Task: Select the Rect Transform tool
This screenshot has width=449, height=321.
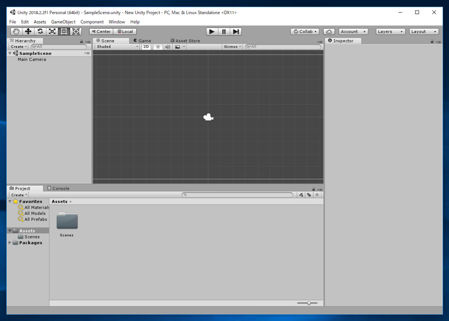Action: pos(64,31)
